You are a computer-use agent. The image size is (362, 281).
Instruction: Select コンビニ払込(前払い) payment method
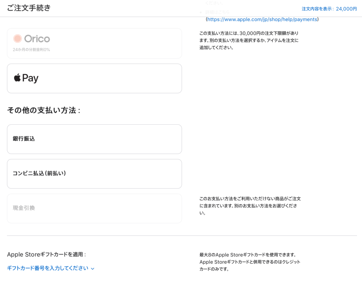[94, 174]
